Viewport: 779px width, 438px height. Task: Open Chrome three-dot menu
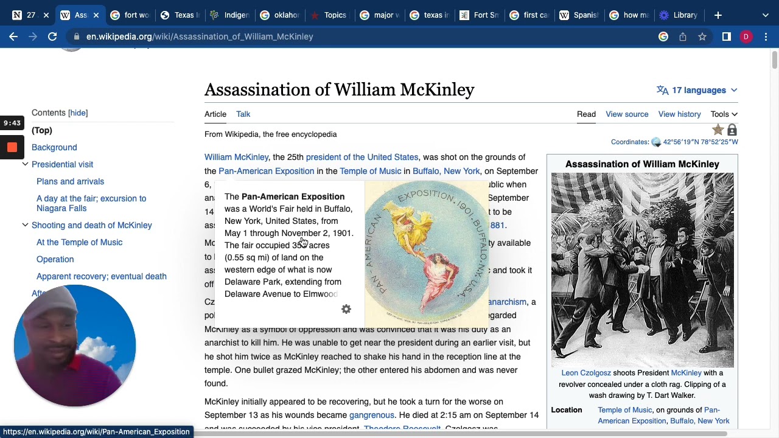[x=766, y=36]
